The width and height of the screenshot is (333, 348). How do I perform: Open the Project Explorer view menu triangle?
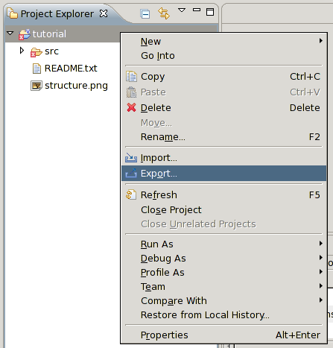182,10
